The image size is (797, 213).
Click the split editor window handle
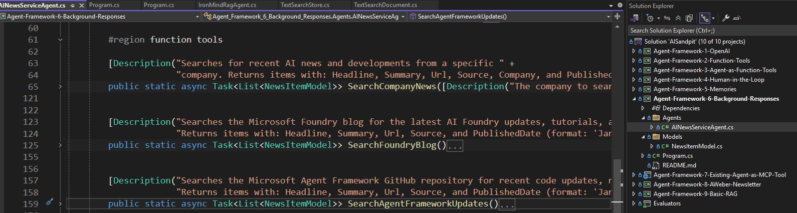pyautogui.click(x=617, y=17)
